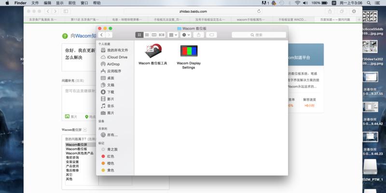Toggle Safari sidebar button

[66, 11]
